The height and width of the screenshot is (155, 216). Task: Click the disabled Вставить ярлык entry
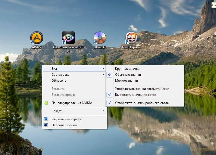coord(74,95)
